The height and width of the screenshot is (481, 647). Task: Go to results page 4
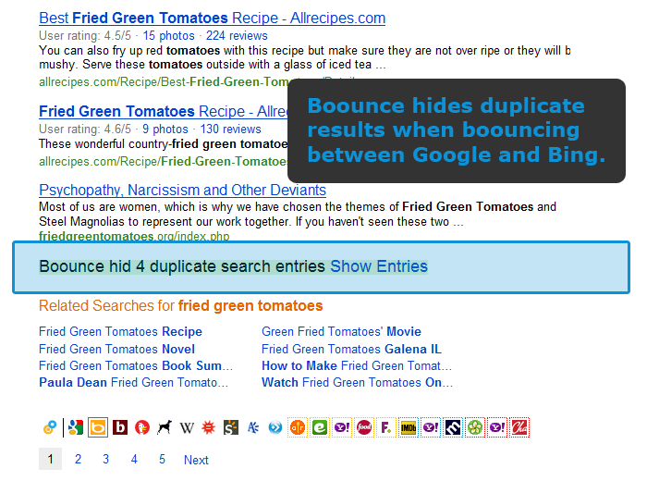(134, 459)
